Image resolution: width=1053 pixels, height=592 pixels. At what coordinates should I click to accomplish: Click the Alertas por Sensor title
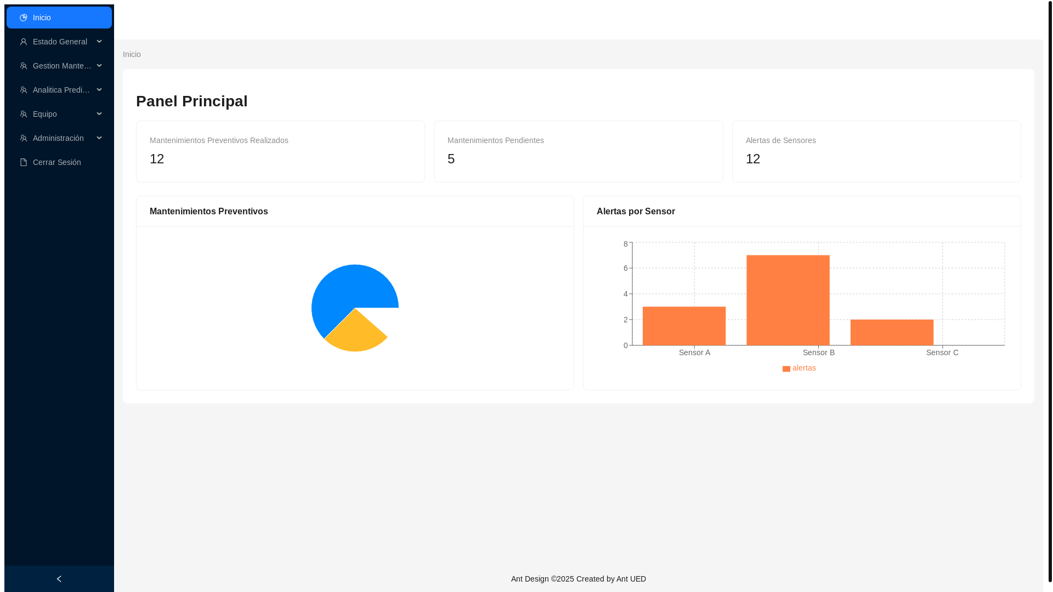[636, 212]
